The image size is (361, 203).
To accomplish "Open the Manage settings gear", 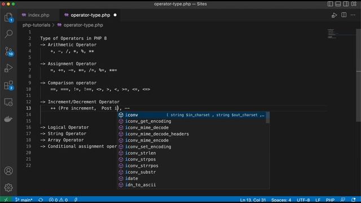I will point(8,188).
